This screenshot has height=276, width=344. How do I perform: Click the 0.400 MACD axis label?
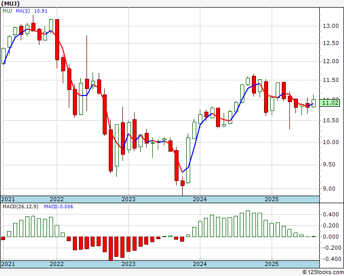[x=331, y=214]
